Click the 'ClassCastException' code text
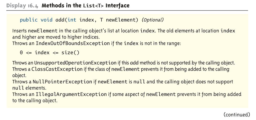The height and width of the screenshot is (120, 256). point(57,69)
